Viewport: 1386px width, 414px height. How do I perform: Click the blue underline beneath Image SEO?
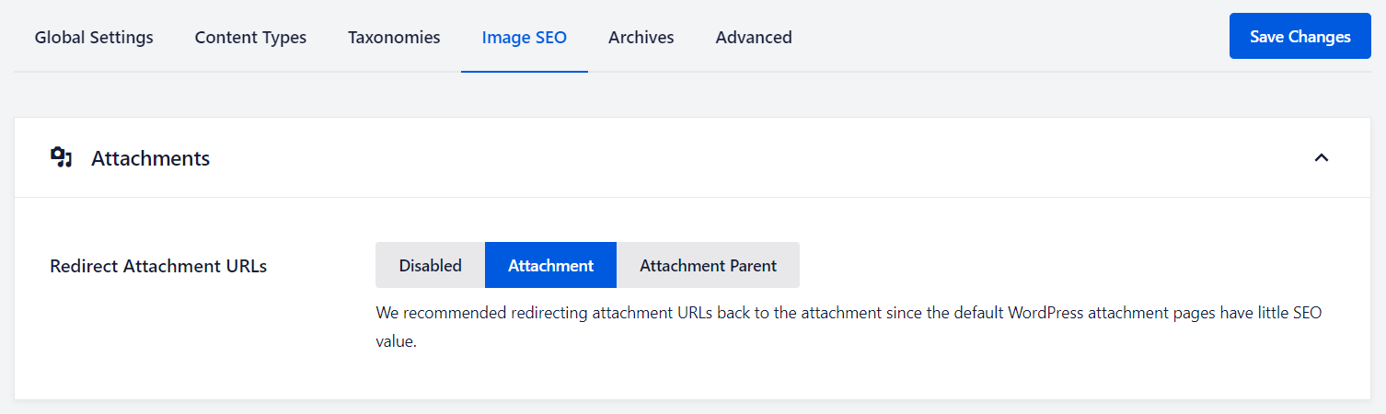pos(525,71)
